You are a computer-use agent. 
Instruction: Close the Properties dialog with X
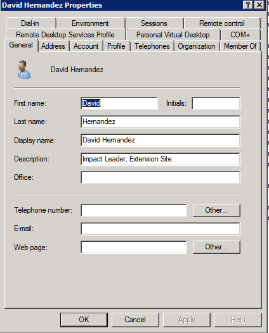pyautogui.click(x=259, y=4)
